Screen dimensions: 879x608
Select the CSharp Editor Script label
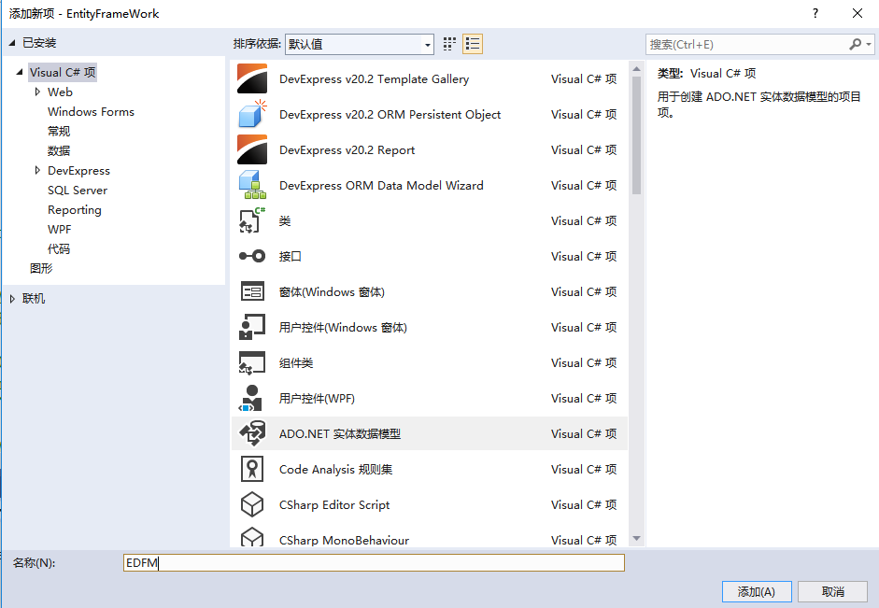pos(334,505)
